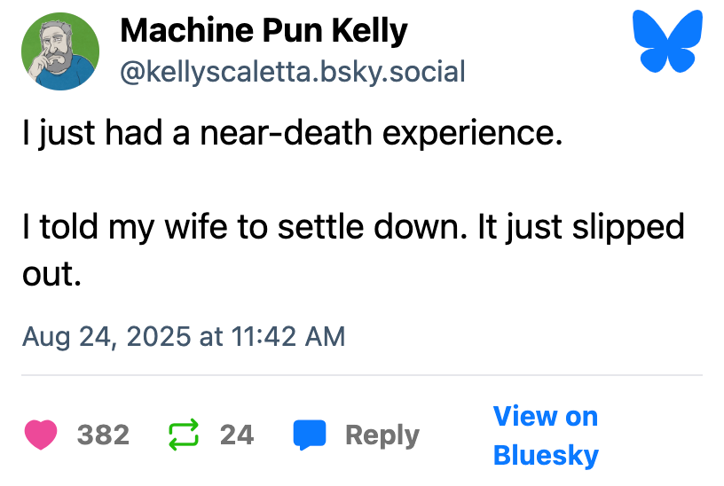Click the 'It just slipped' phrase
The width and height of the screenshot is (724, 486).
(x=581, y=227)
